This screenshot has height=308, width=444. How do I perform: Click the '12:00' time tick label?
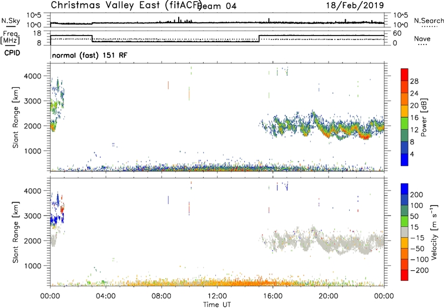click(217, 296)
